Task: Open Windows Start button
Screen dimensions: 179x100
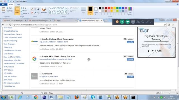Action: click(x=3, y=97)
